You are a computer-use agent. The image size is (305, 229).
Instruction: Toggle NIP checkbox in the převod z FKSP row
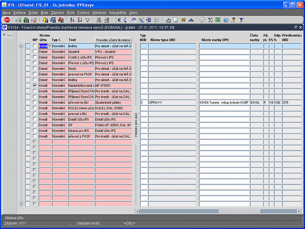[x=35, y=136]
